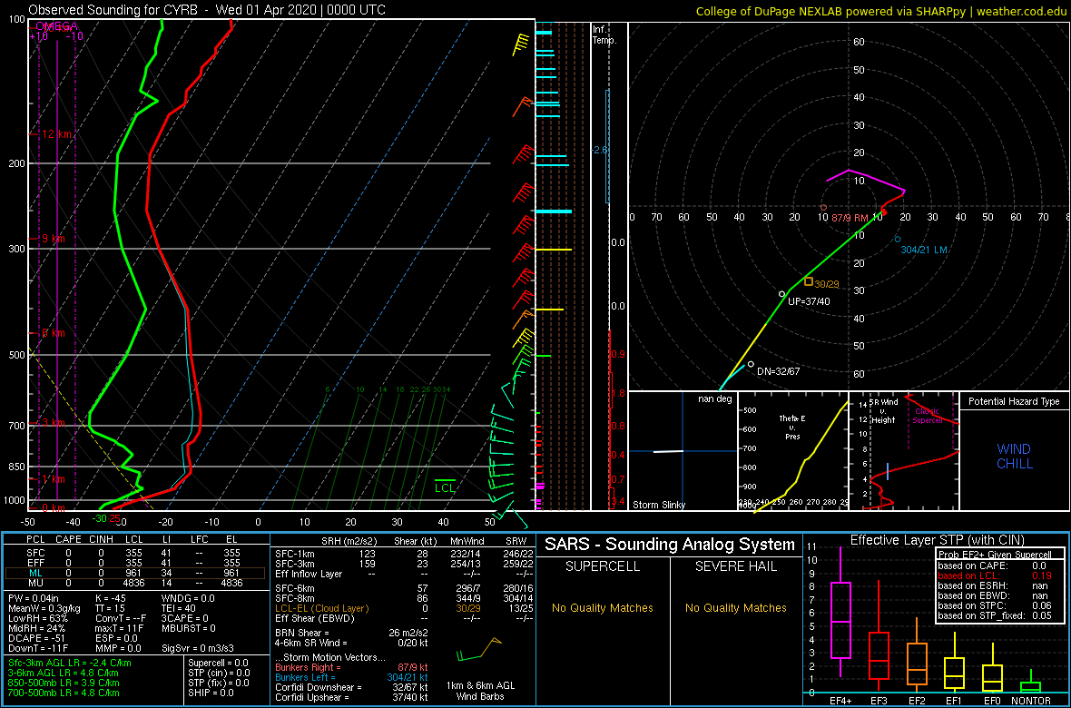The width and height of the screenshot is (1071, 708).
Task: Click the orange EF2 box plot
Action: [x=918, y=654]
